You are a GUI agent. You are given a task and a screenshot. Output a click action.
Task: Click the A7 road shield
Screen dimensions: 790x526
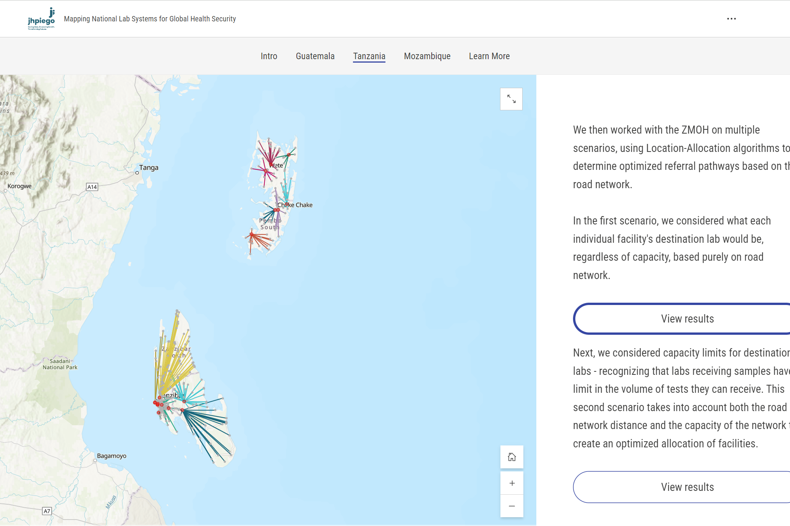click(x=47, y=511)
